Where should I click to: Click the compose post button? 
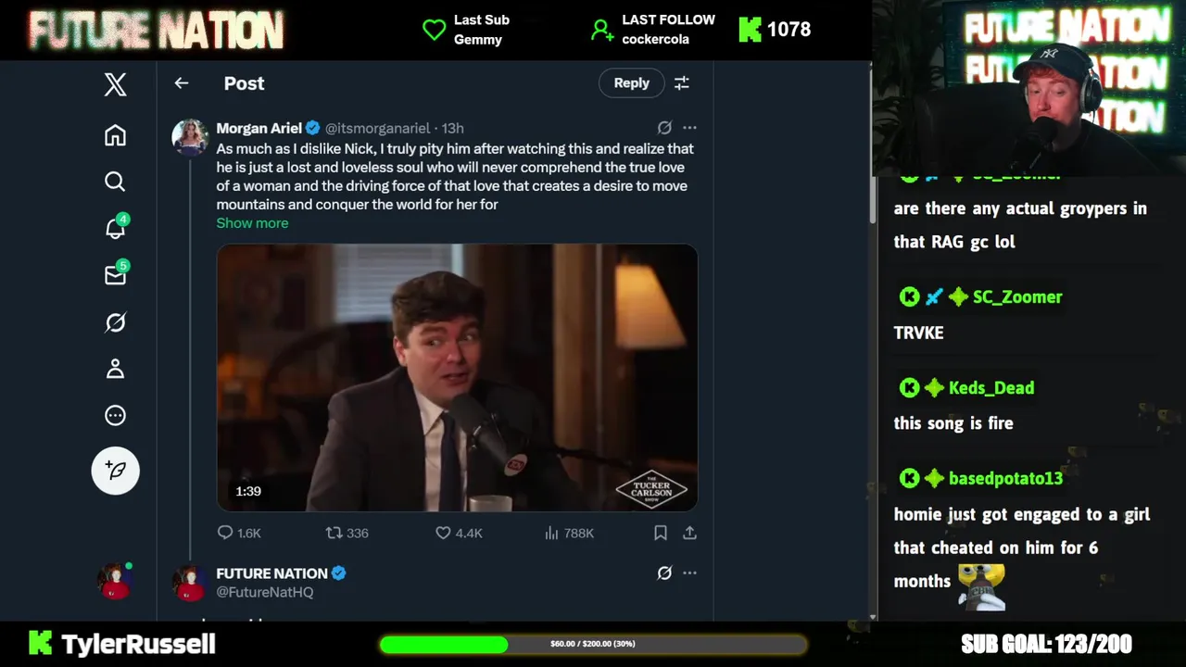tap(115, 471)
